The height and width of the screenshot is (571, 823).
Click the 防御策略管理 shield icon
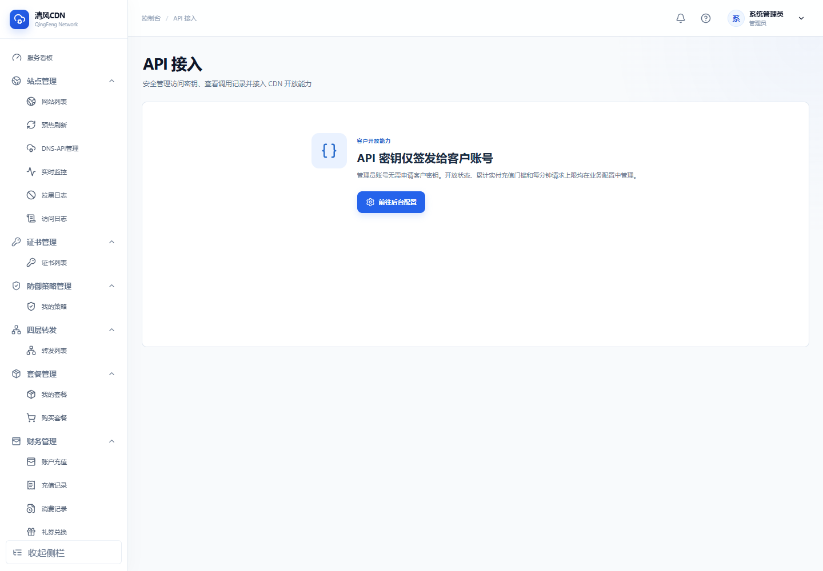pyautogui.click(x=17, y=286)
